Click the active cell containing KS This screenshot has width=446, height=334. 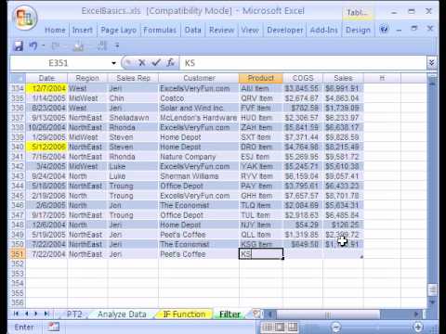click(x=261, y=254)
